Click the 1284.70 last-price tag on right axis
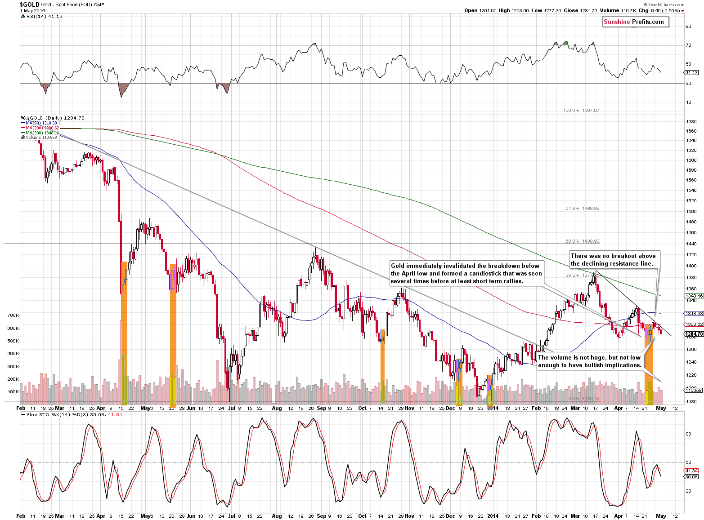The height and width of the screenshot is (520, 704). point(694,334)
